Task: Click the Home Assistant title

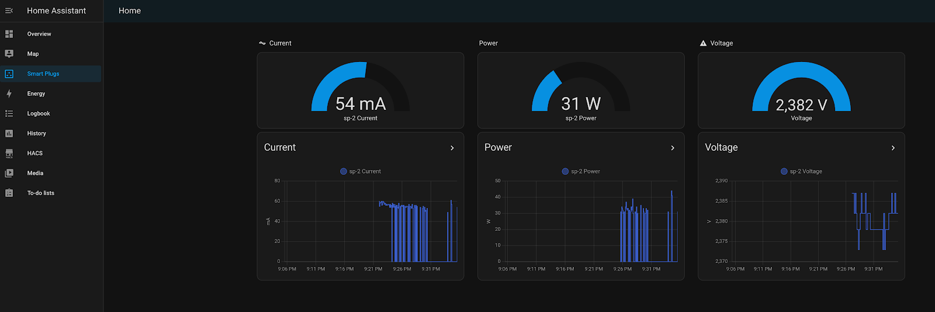Action: (56, 11)
